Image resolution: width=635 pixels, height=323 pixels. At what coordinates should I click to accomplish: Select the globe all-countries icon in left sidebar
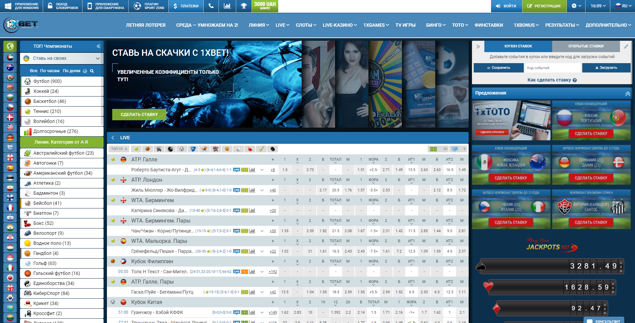click(x=10, y=46)
